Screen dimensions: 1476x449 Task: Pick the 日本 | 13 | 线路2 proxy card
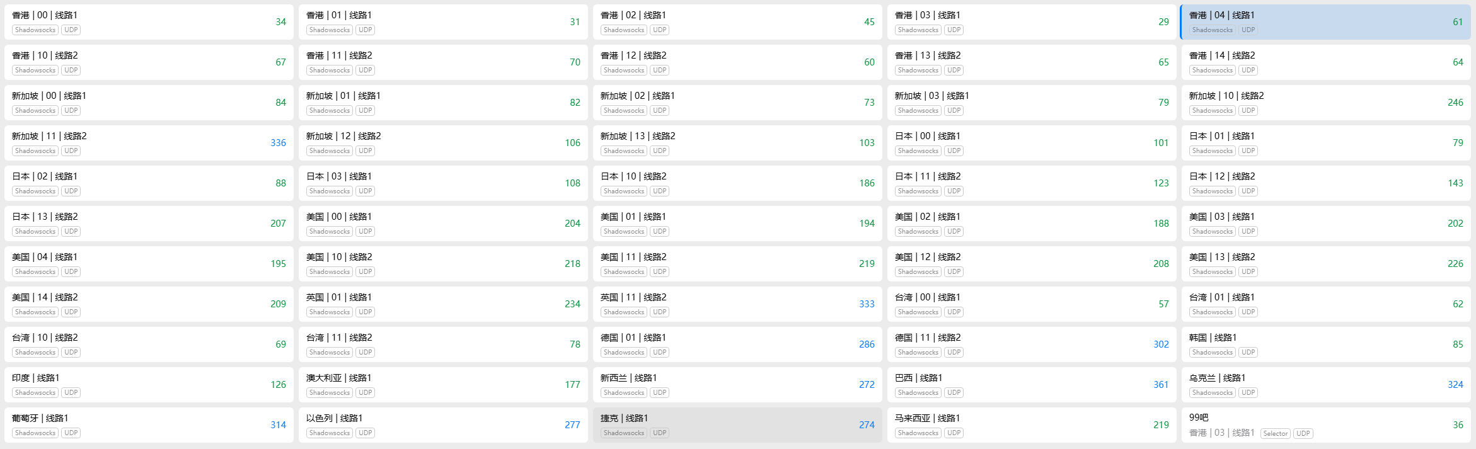pos(149,224)
